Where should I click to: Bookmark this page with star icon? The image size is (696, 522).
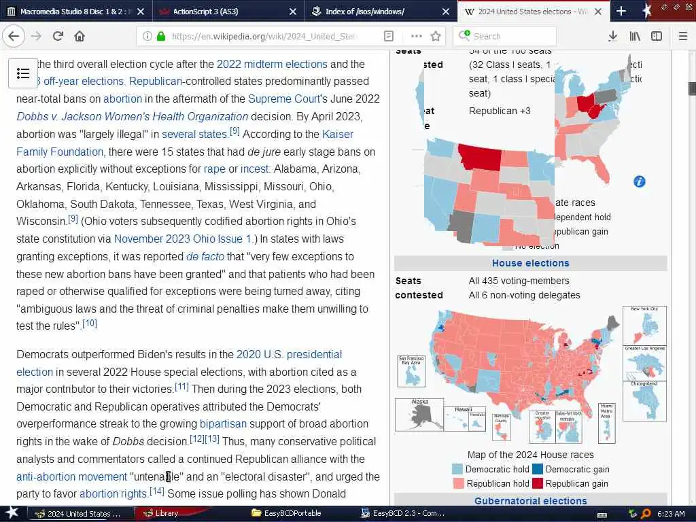(436, 36)
